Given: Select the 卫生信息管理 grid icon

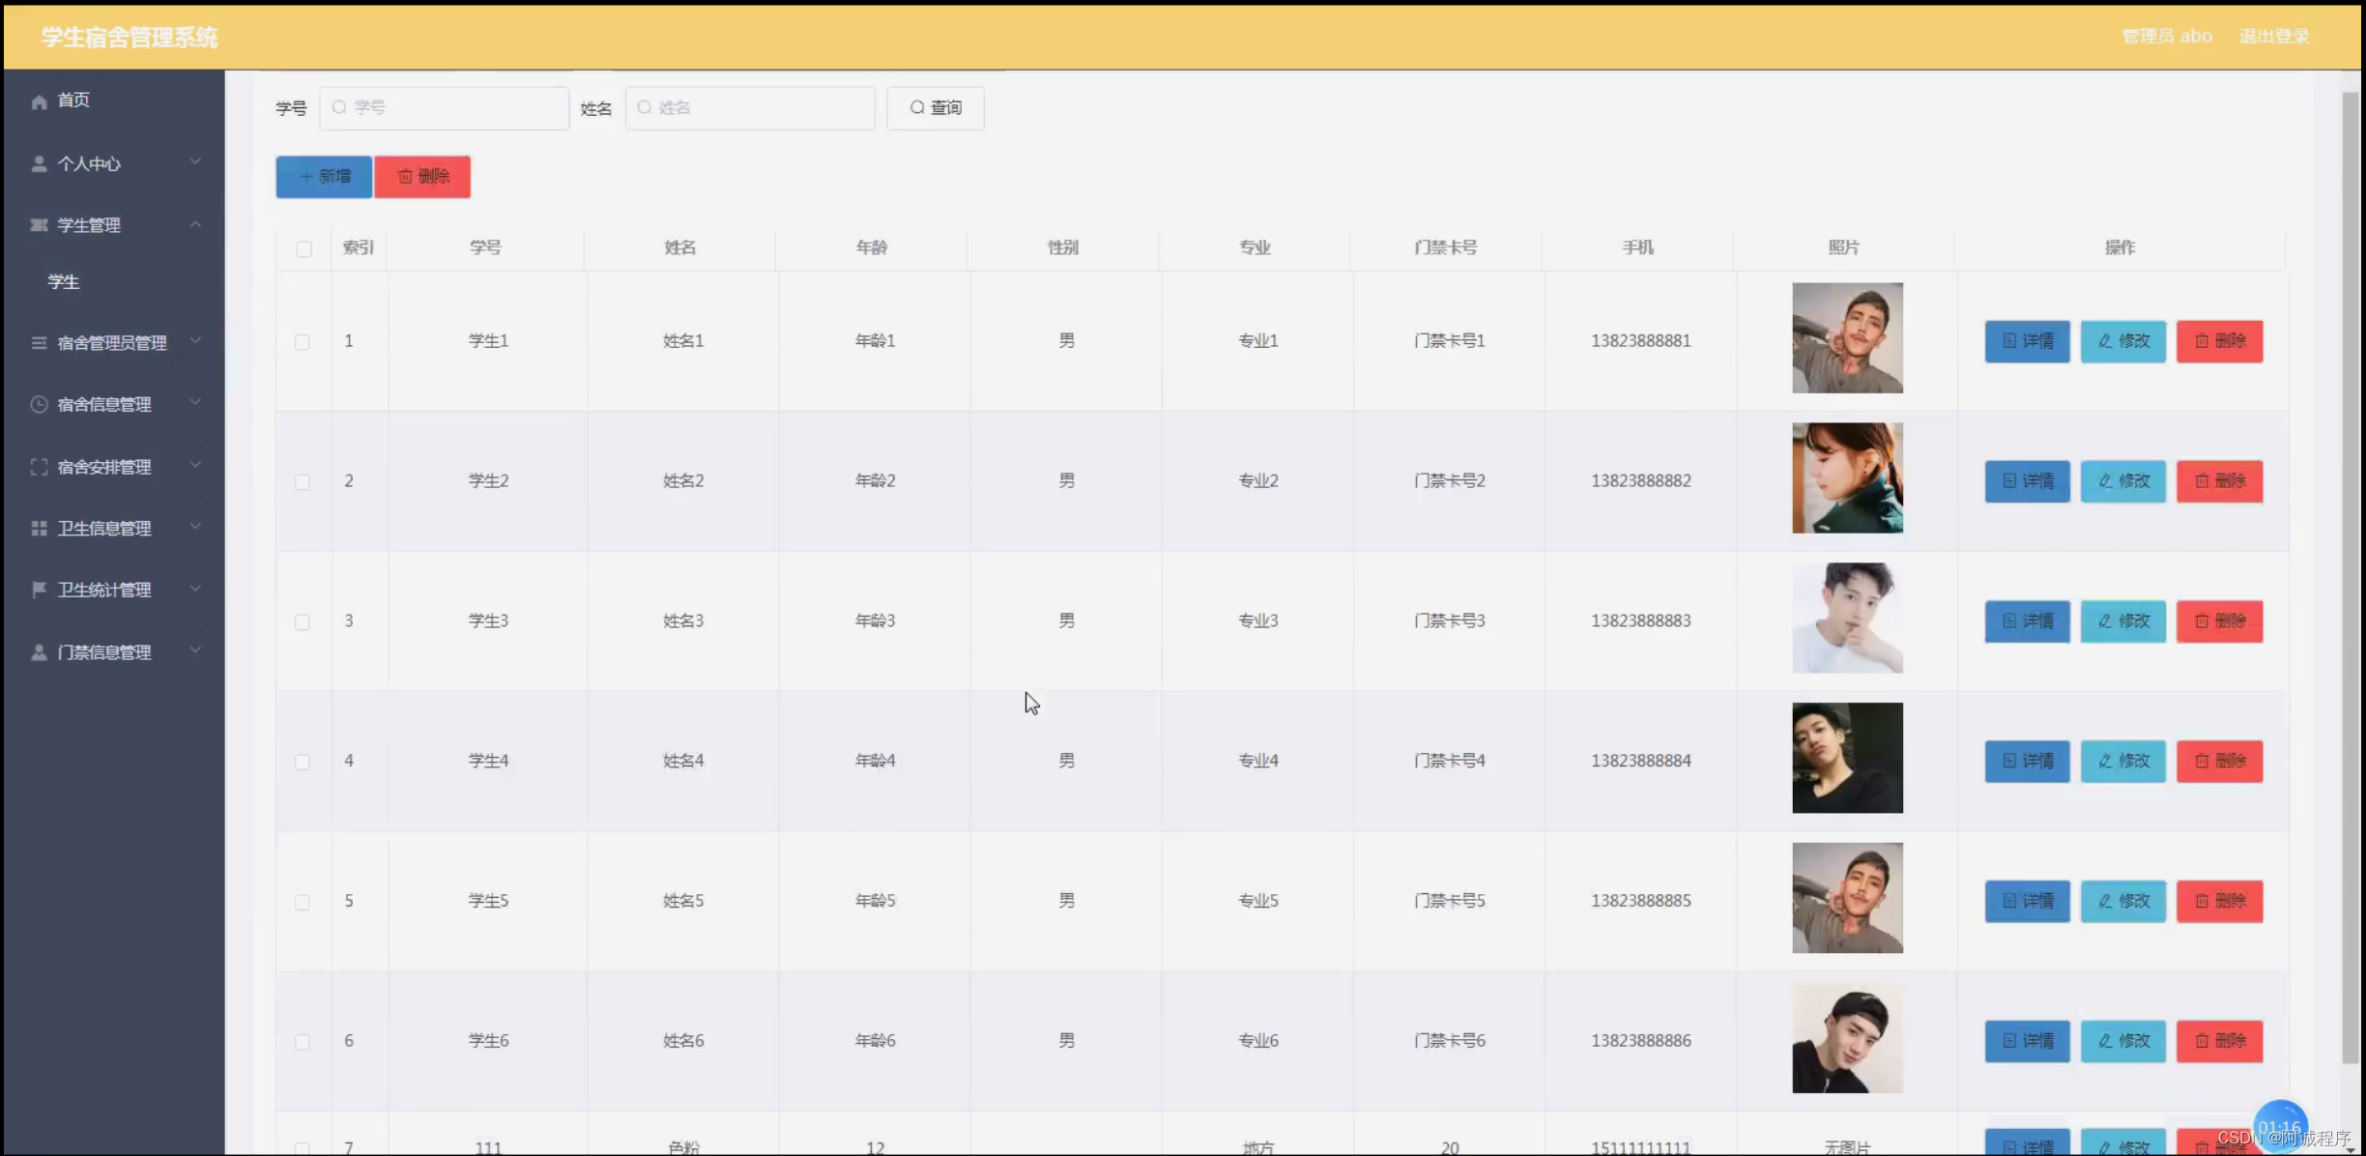Looking at the screenshot, I should click(x=39, y=528).
